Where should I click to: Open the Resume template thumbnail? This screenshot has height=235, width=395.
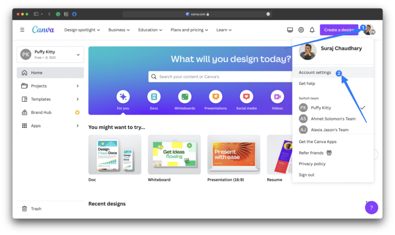click(280, 155)
